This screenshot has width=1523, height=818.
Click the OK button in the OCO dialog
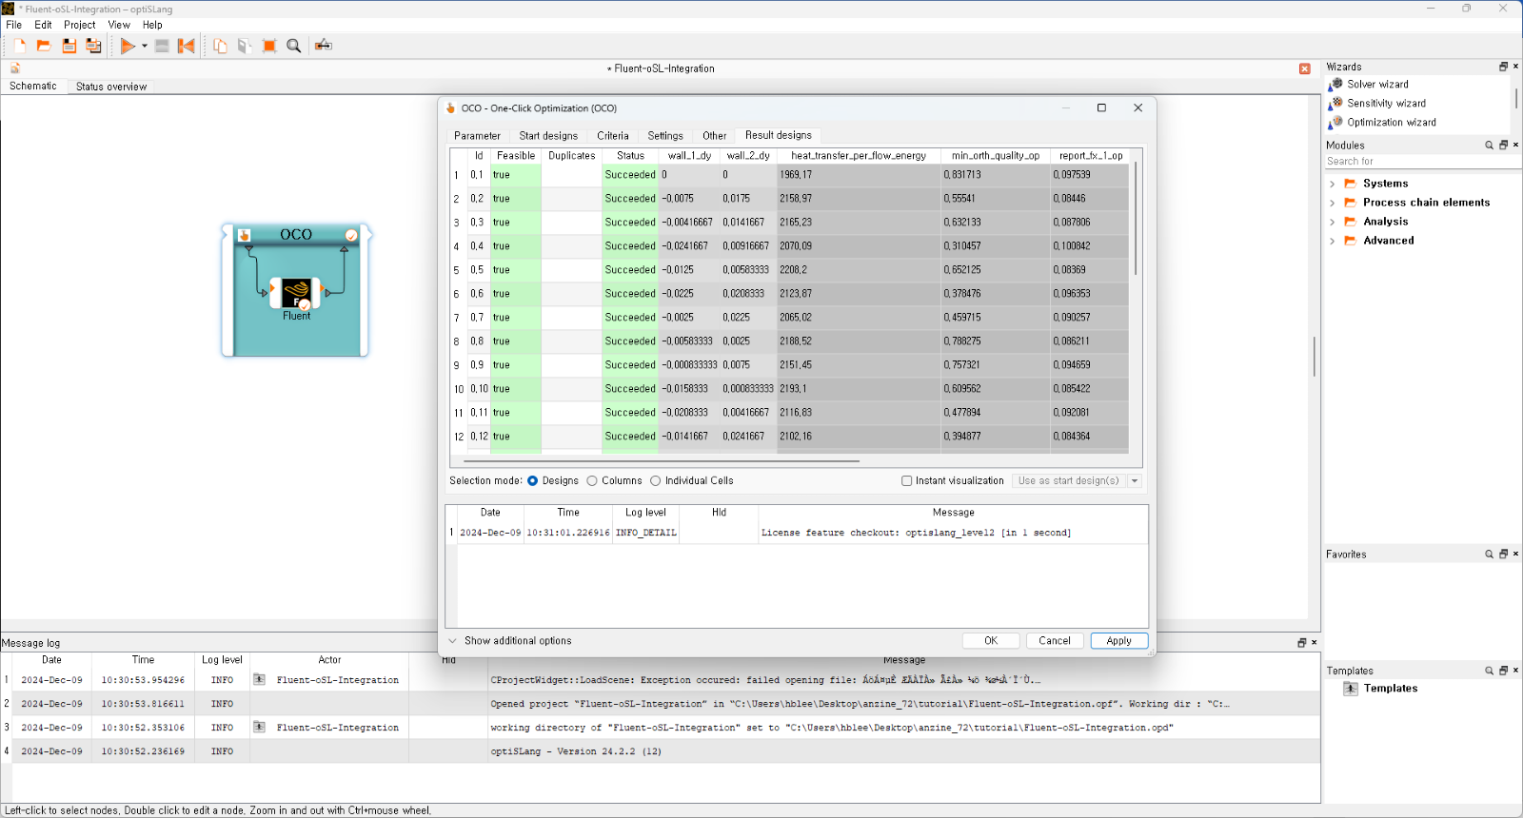991,641
